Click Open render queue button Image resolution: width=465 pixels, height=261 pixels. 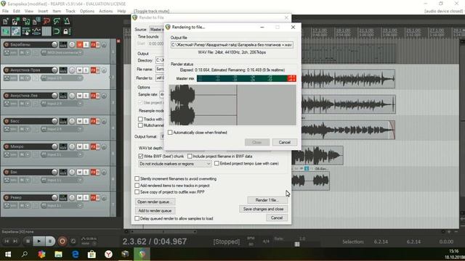tap(155, 202)
